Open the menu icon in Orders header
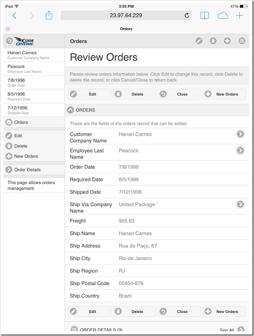The height and width of the screenshot is (336, 254). tap(242, 41)
